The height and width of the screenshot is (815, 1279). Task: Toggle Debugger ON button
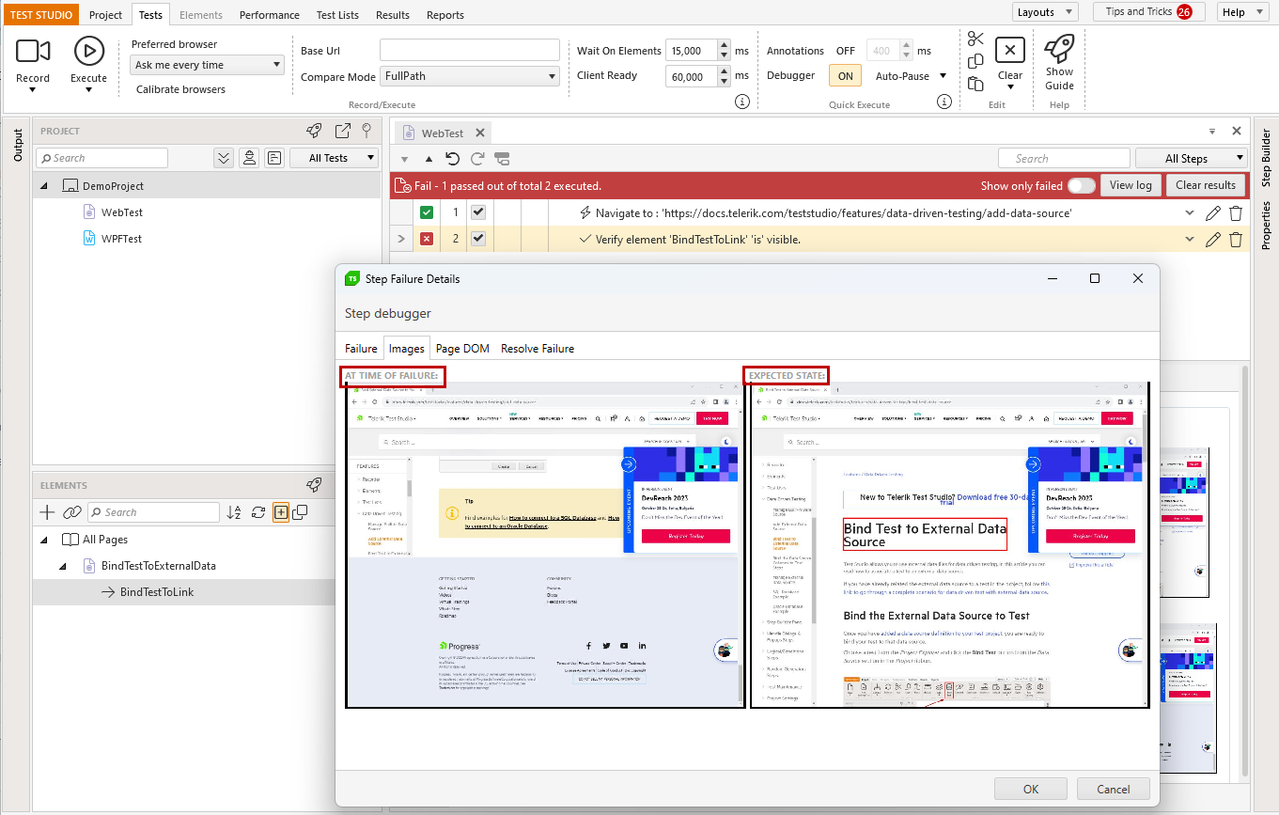(845, 76)
